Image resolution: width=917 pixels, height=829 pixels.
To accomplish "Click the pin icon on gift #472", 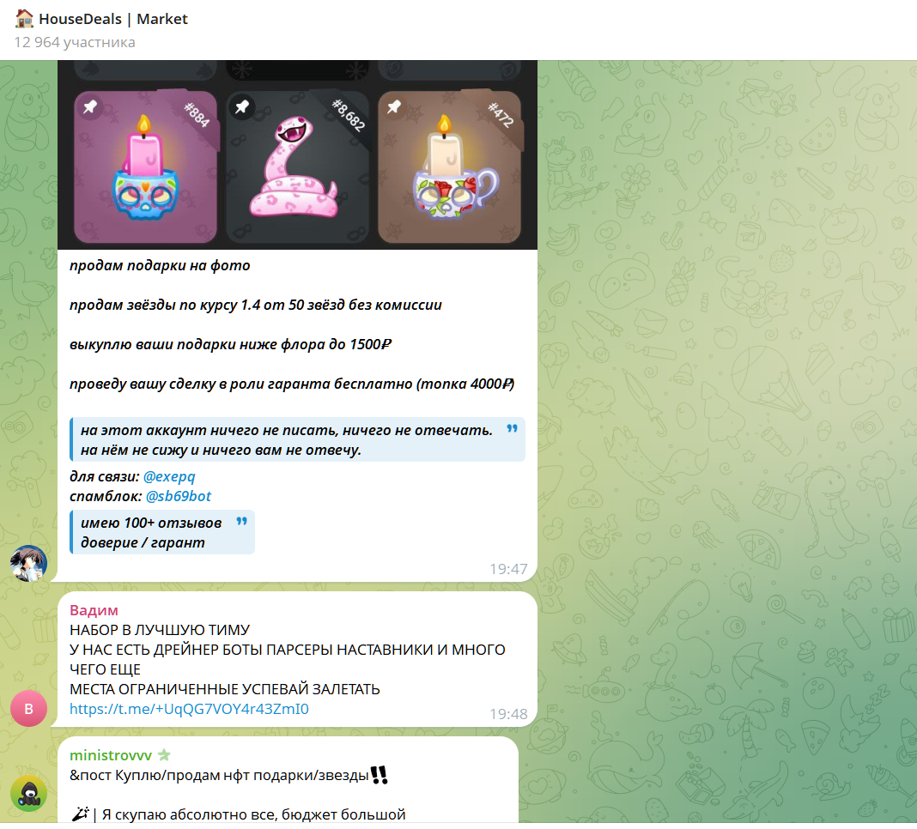I will tap(394, 107).
